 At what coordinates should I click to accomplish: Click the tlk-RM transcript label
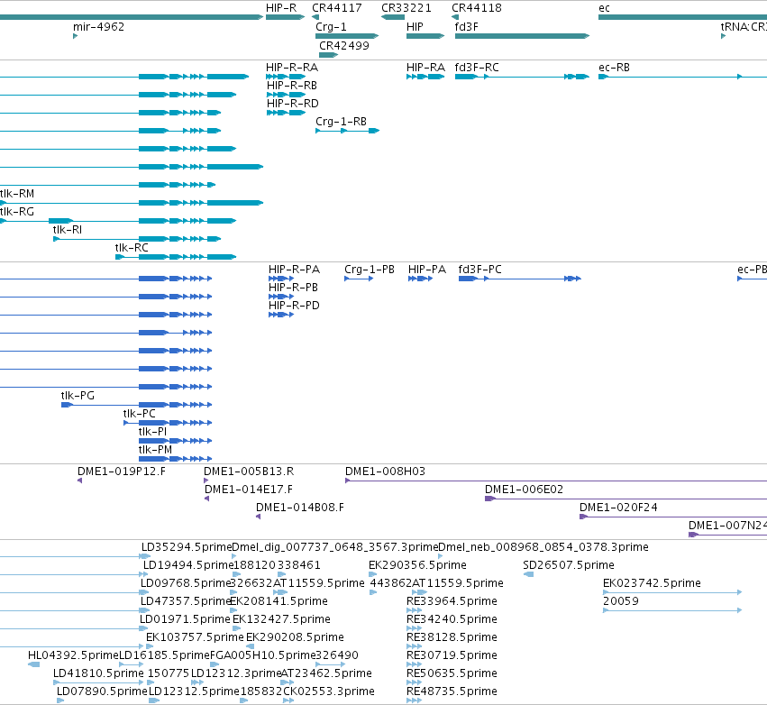[17, 194]
